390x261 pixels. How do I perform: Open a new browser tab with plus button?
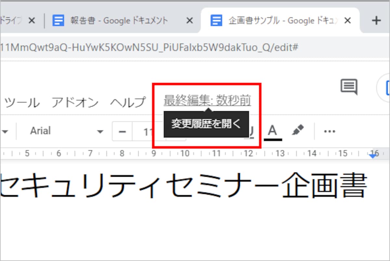(x=376, y=21)
